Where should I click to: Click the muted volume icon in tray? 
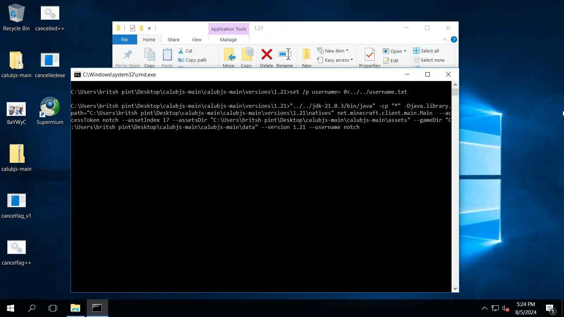tap(505, 309)
